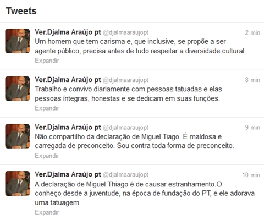Open Ver.Djalma Araújo pt name on third tweet

coord(68,127)
